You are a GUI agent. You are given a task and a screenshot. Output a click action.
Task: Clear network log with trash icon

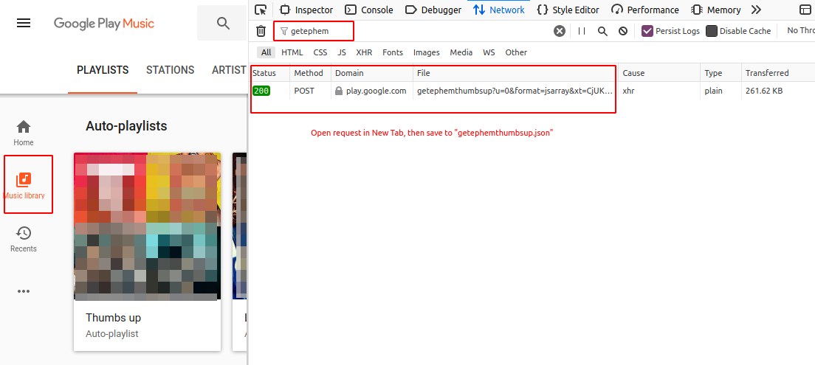pos(261,31)
